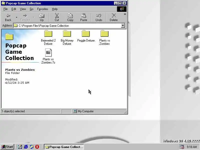Paste from clipboard toolbar button
The width and height of the screenshot is (200, 150).
tap(83, 17)
